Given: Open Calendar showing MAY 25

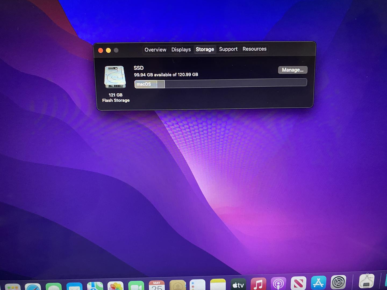Looking at the screenshot, I should tap(157, 285).
